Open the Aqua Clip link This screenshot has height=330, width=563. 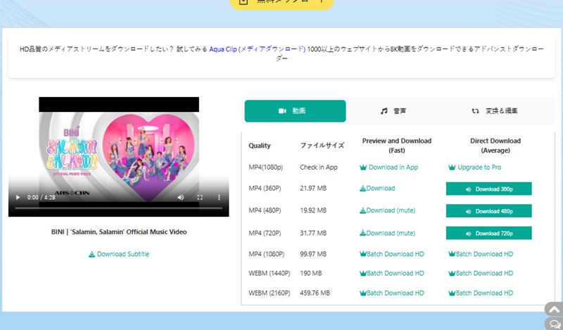[x=258, y=49]
